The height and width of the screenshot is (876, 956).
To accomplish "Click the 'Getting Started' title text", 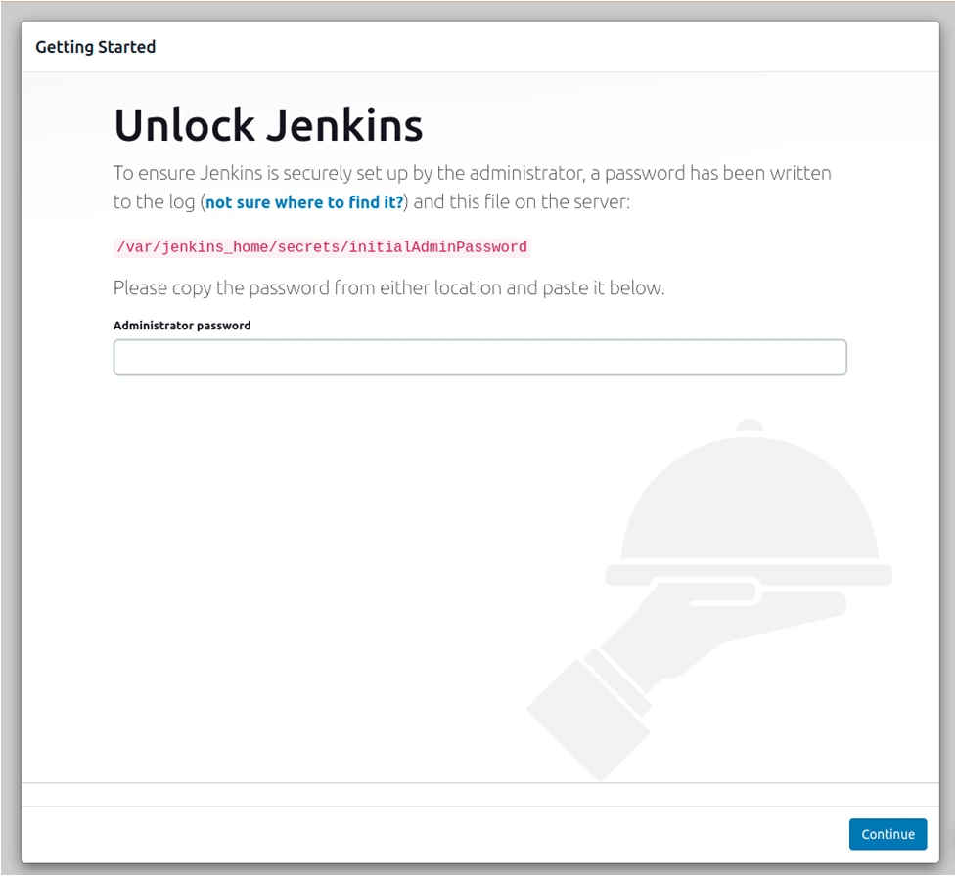I will point(95,46).
